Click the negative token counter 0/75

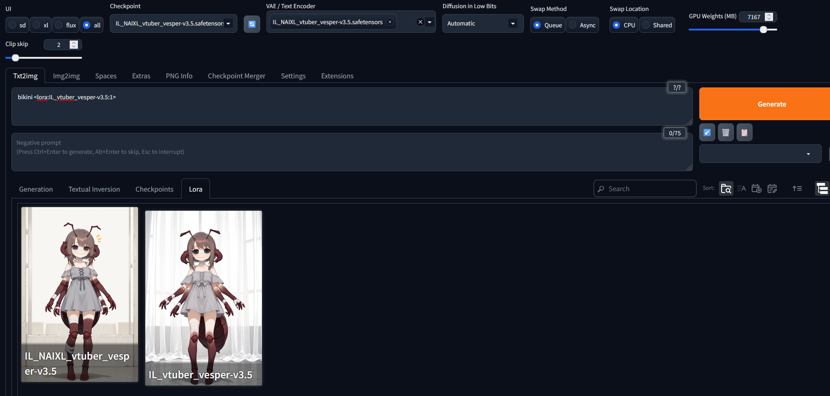tap(675, 133)
